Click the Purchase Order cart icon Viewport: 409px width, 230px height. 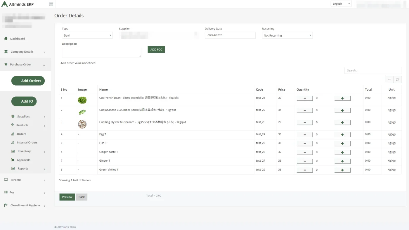click(x=6, y=65)
